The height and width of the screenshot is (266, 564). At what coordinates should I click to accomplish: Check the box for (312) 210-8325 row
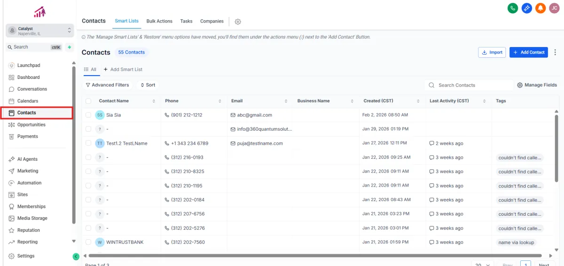point(88,171)
